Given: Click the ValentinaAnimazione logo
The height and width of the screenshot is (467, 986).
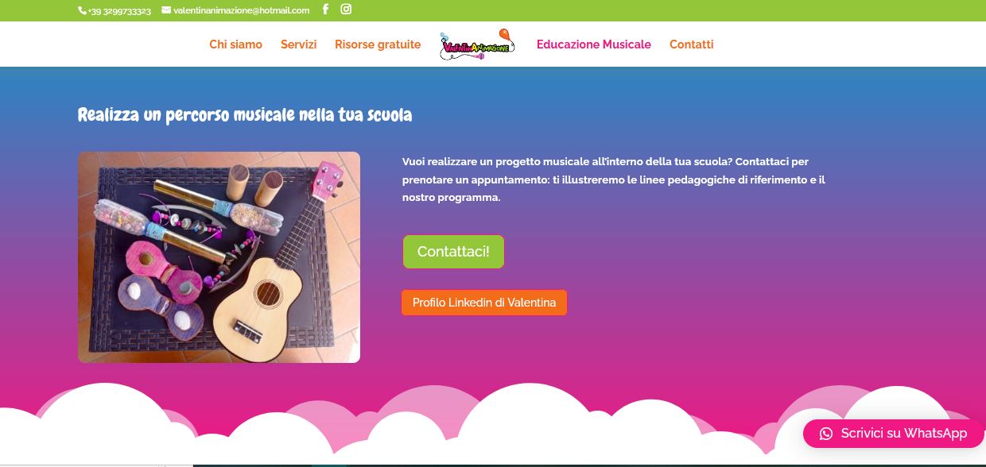Looking at the screenshot, I should click(478, 44).
